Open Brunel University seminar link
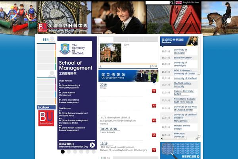238x159 pixels. pyautogui.click(x=183, y=58)
